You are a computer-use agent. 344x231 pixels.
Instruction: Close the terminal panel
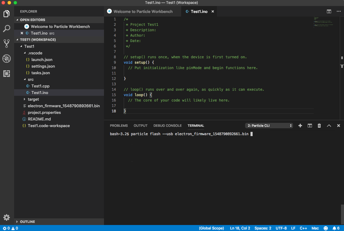(339, 126)
